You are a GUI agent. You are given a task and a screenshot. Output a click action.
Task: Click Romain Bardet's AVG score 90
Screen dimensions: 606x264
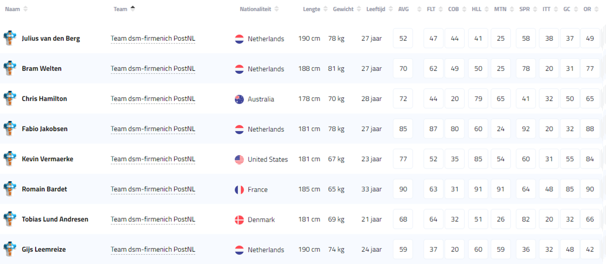[403, 189]
